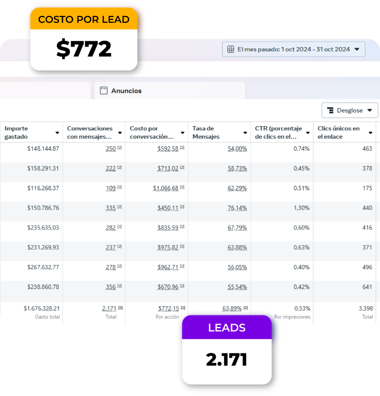Click the $1.066,68 cost value
The image size is (380, 396).
pos(165,188)
